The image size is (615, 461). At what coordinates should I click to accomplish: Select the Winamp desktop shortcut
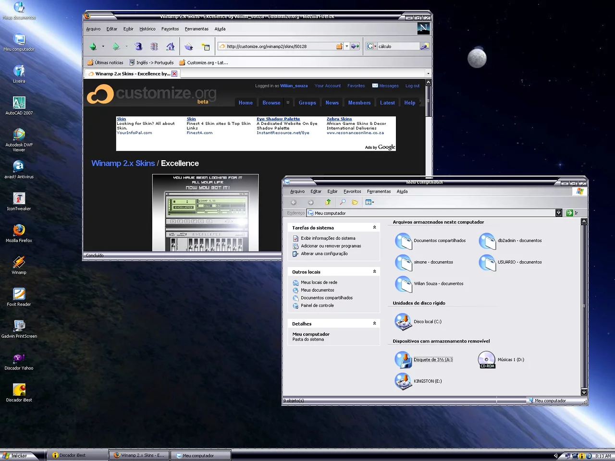point(19,263)
